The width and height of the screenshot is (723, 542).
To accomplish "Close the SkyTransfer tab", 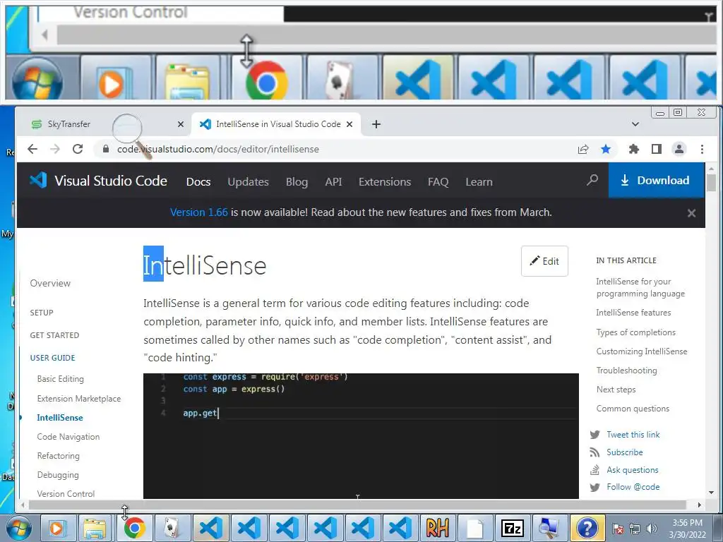I will (181, 124).
